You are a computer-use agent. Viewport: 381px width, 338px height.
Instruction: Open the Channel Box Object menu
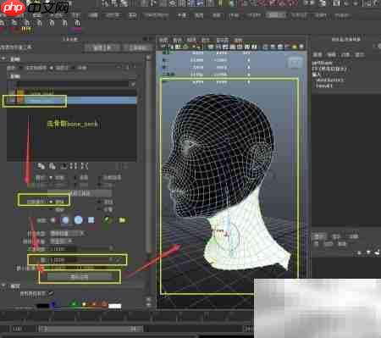345,54
